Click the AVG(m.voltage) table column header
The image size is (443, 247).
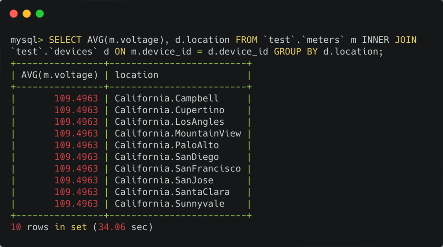click(x=60, y=75)
